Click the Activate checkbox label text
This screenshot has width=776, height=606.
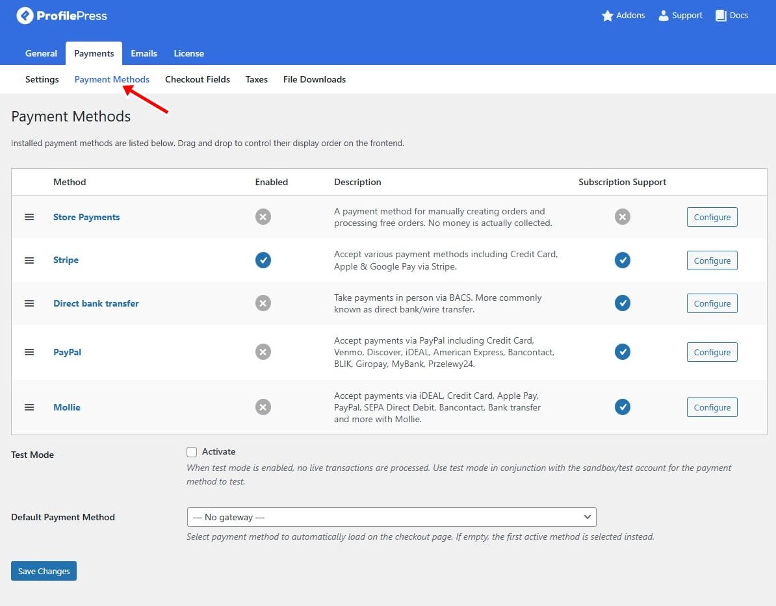218,451
